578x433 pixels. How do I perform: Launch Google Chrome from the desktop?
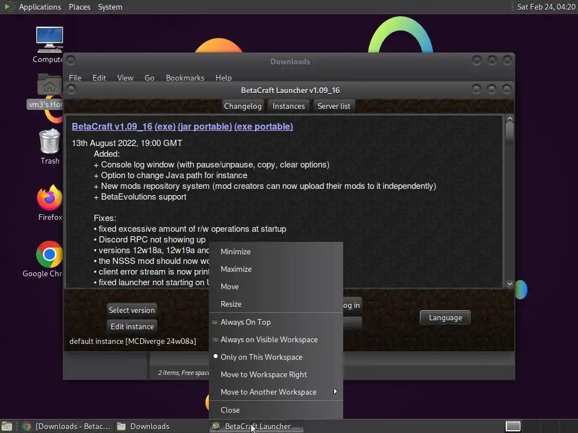point(49,259)
